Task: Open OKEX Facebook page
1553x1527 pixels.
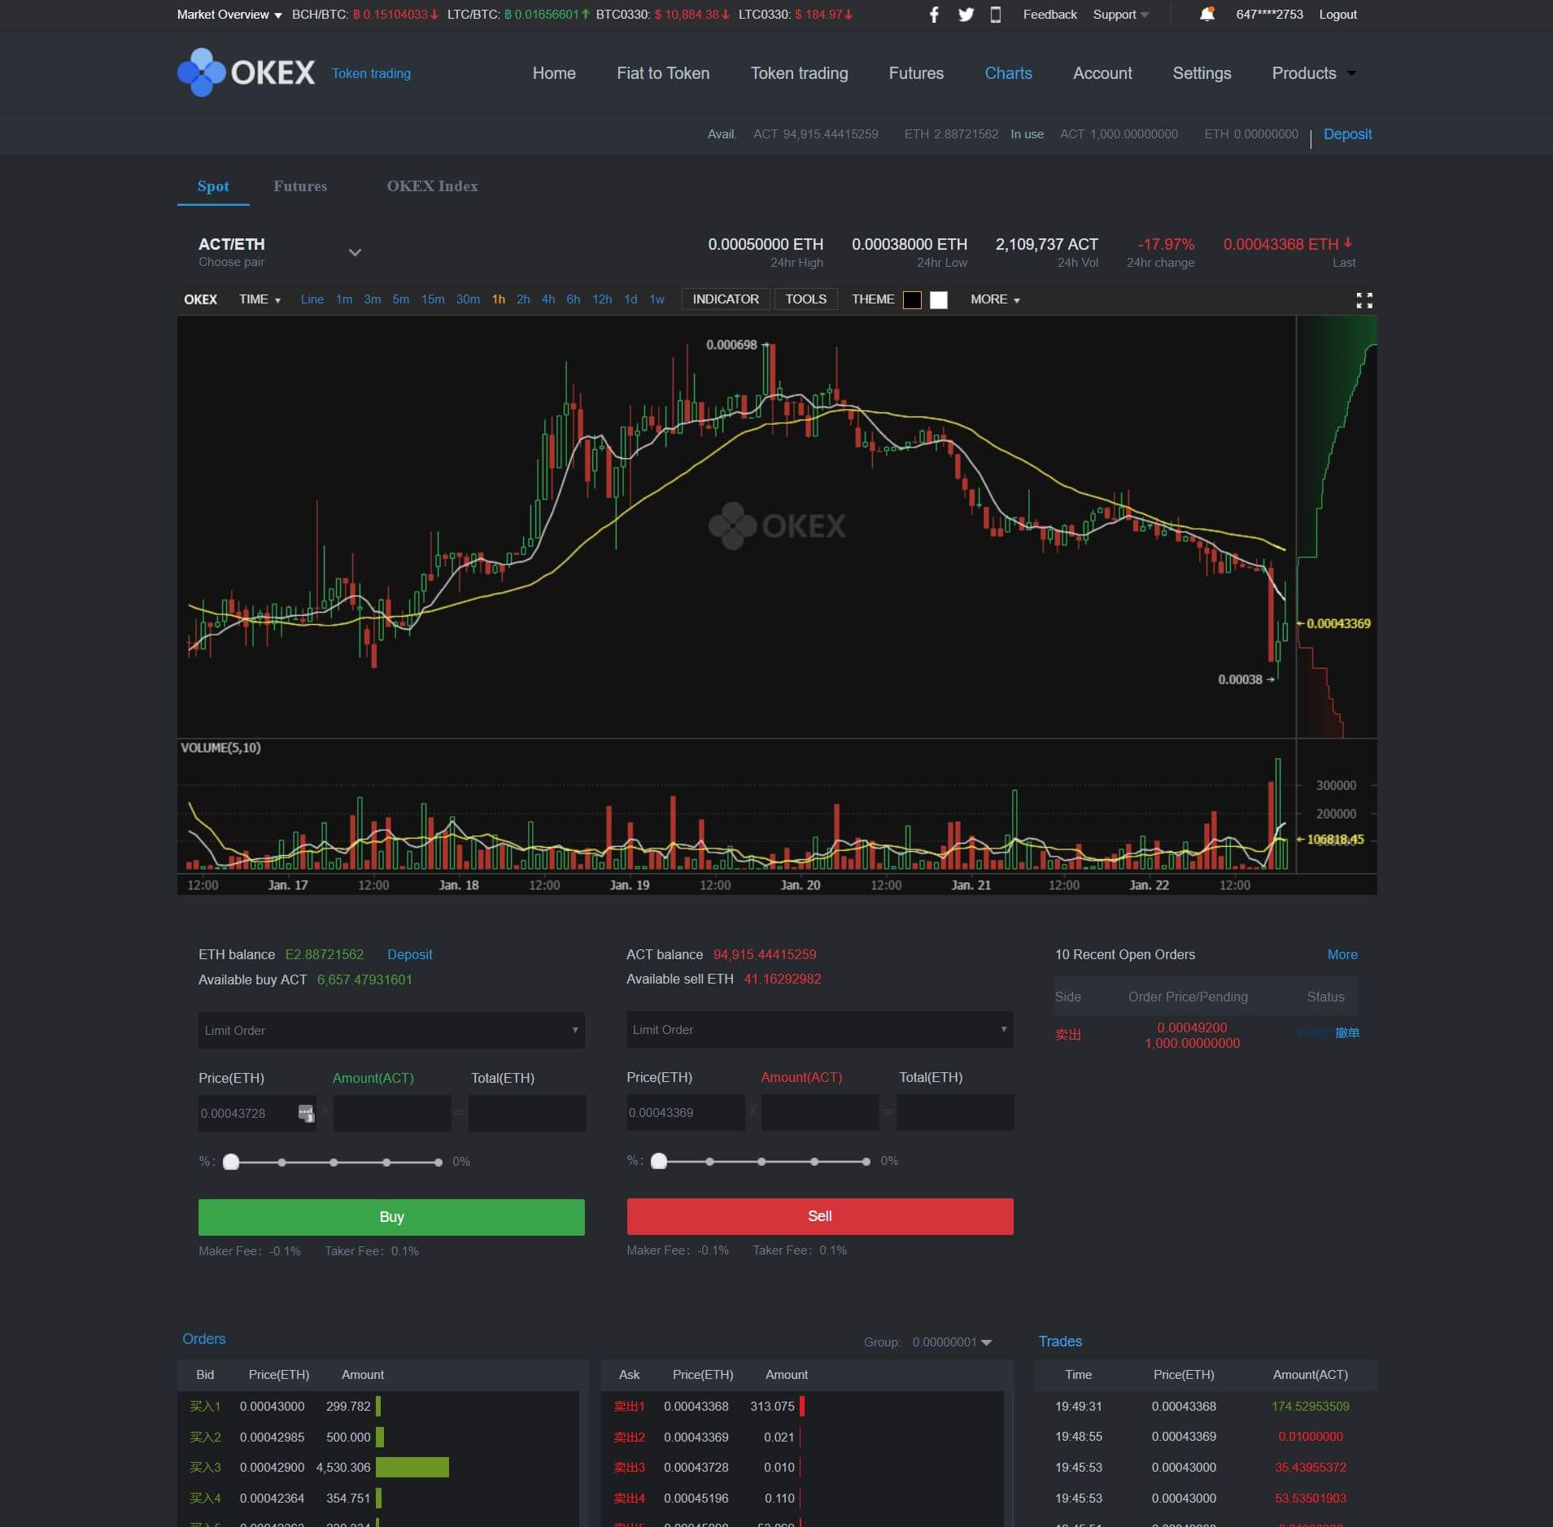Action: click(933, 14)
